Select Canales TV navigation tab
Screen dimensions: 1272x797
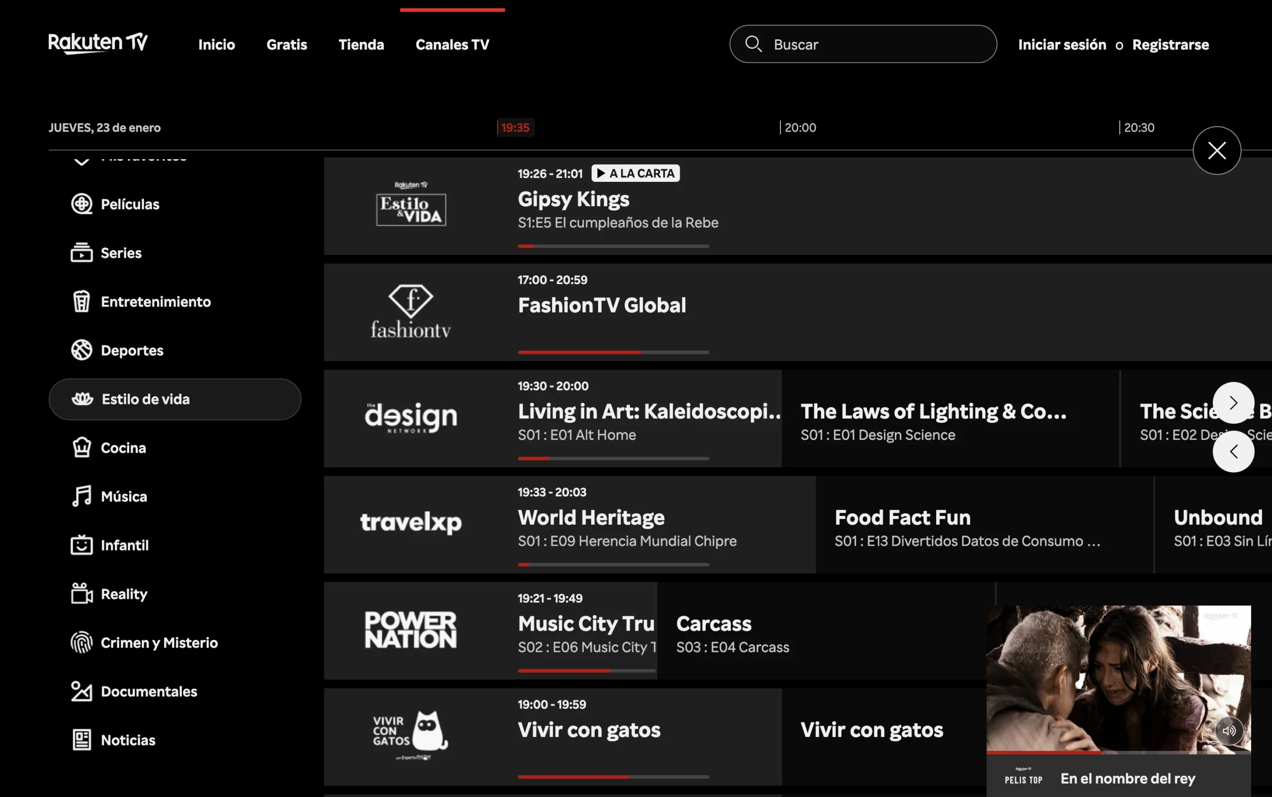(x=452, y=43)
